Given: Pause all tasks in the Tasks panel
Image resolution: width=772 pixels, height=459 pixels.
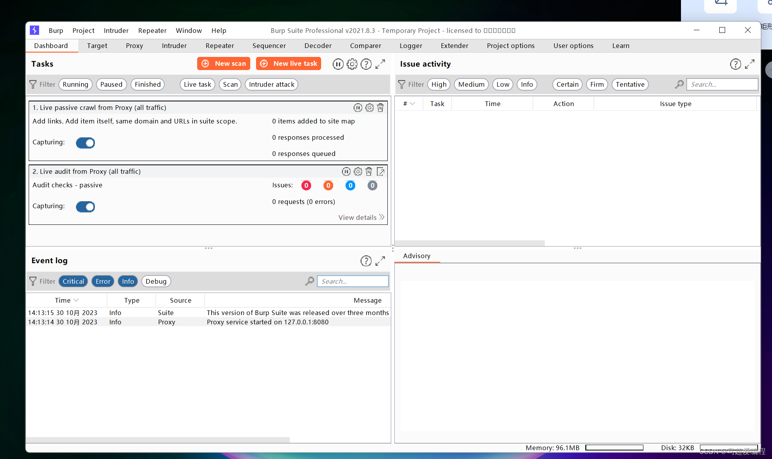Looking at the screenshot, I should pos(338,64).
